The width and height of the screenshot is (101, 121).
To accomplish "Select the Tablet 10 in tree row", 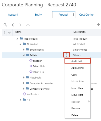I will 39,66.
